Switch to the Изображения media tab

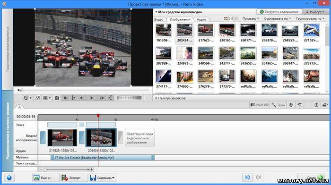[180, 19]
